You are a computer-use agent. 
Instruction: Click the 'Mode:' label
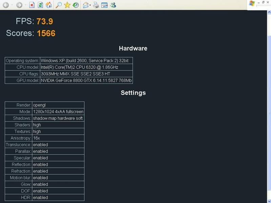25,112
